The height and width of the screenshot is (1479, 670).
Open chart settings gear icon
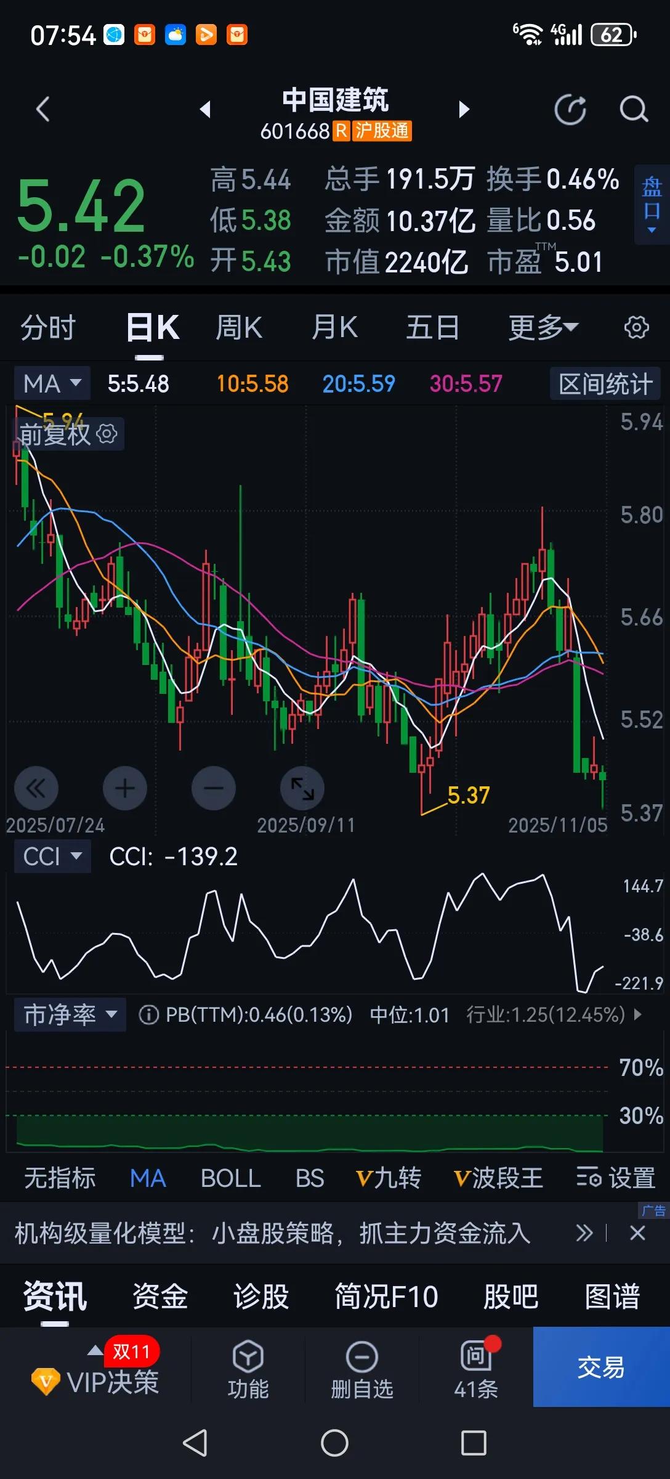point(636,327)
